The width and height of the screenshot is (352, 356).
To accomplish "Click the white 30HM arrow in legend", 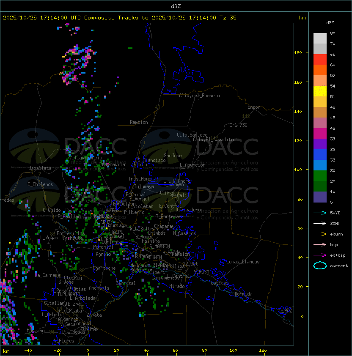I will click(x=320, y=223).
